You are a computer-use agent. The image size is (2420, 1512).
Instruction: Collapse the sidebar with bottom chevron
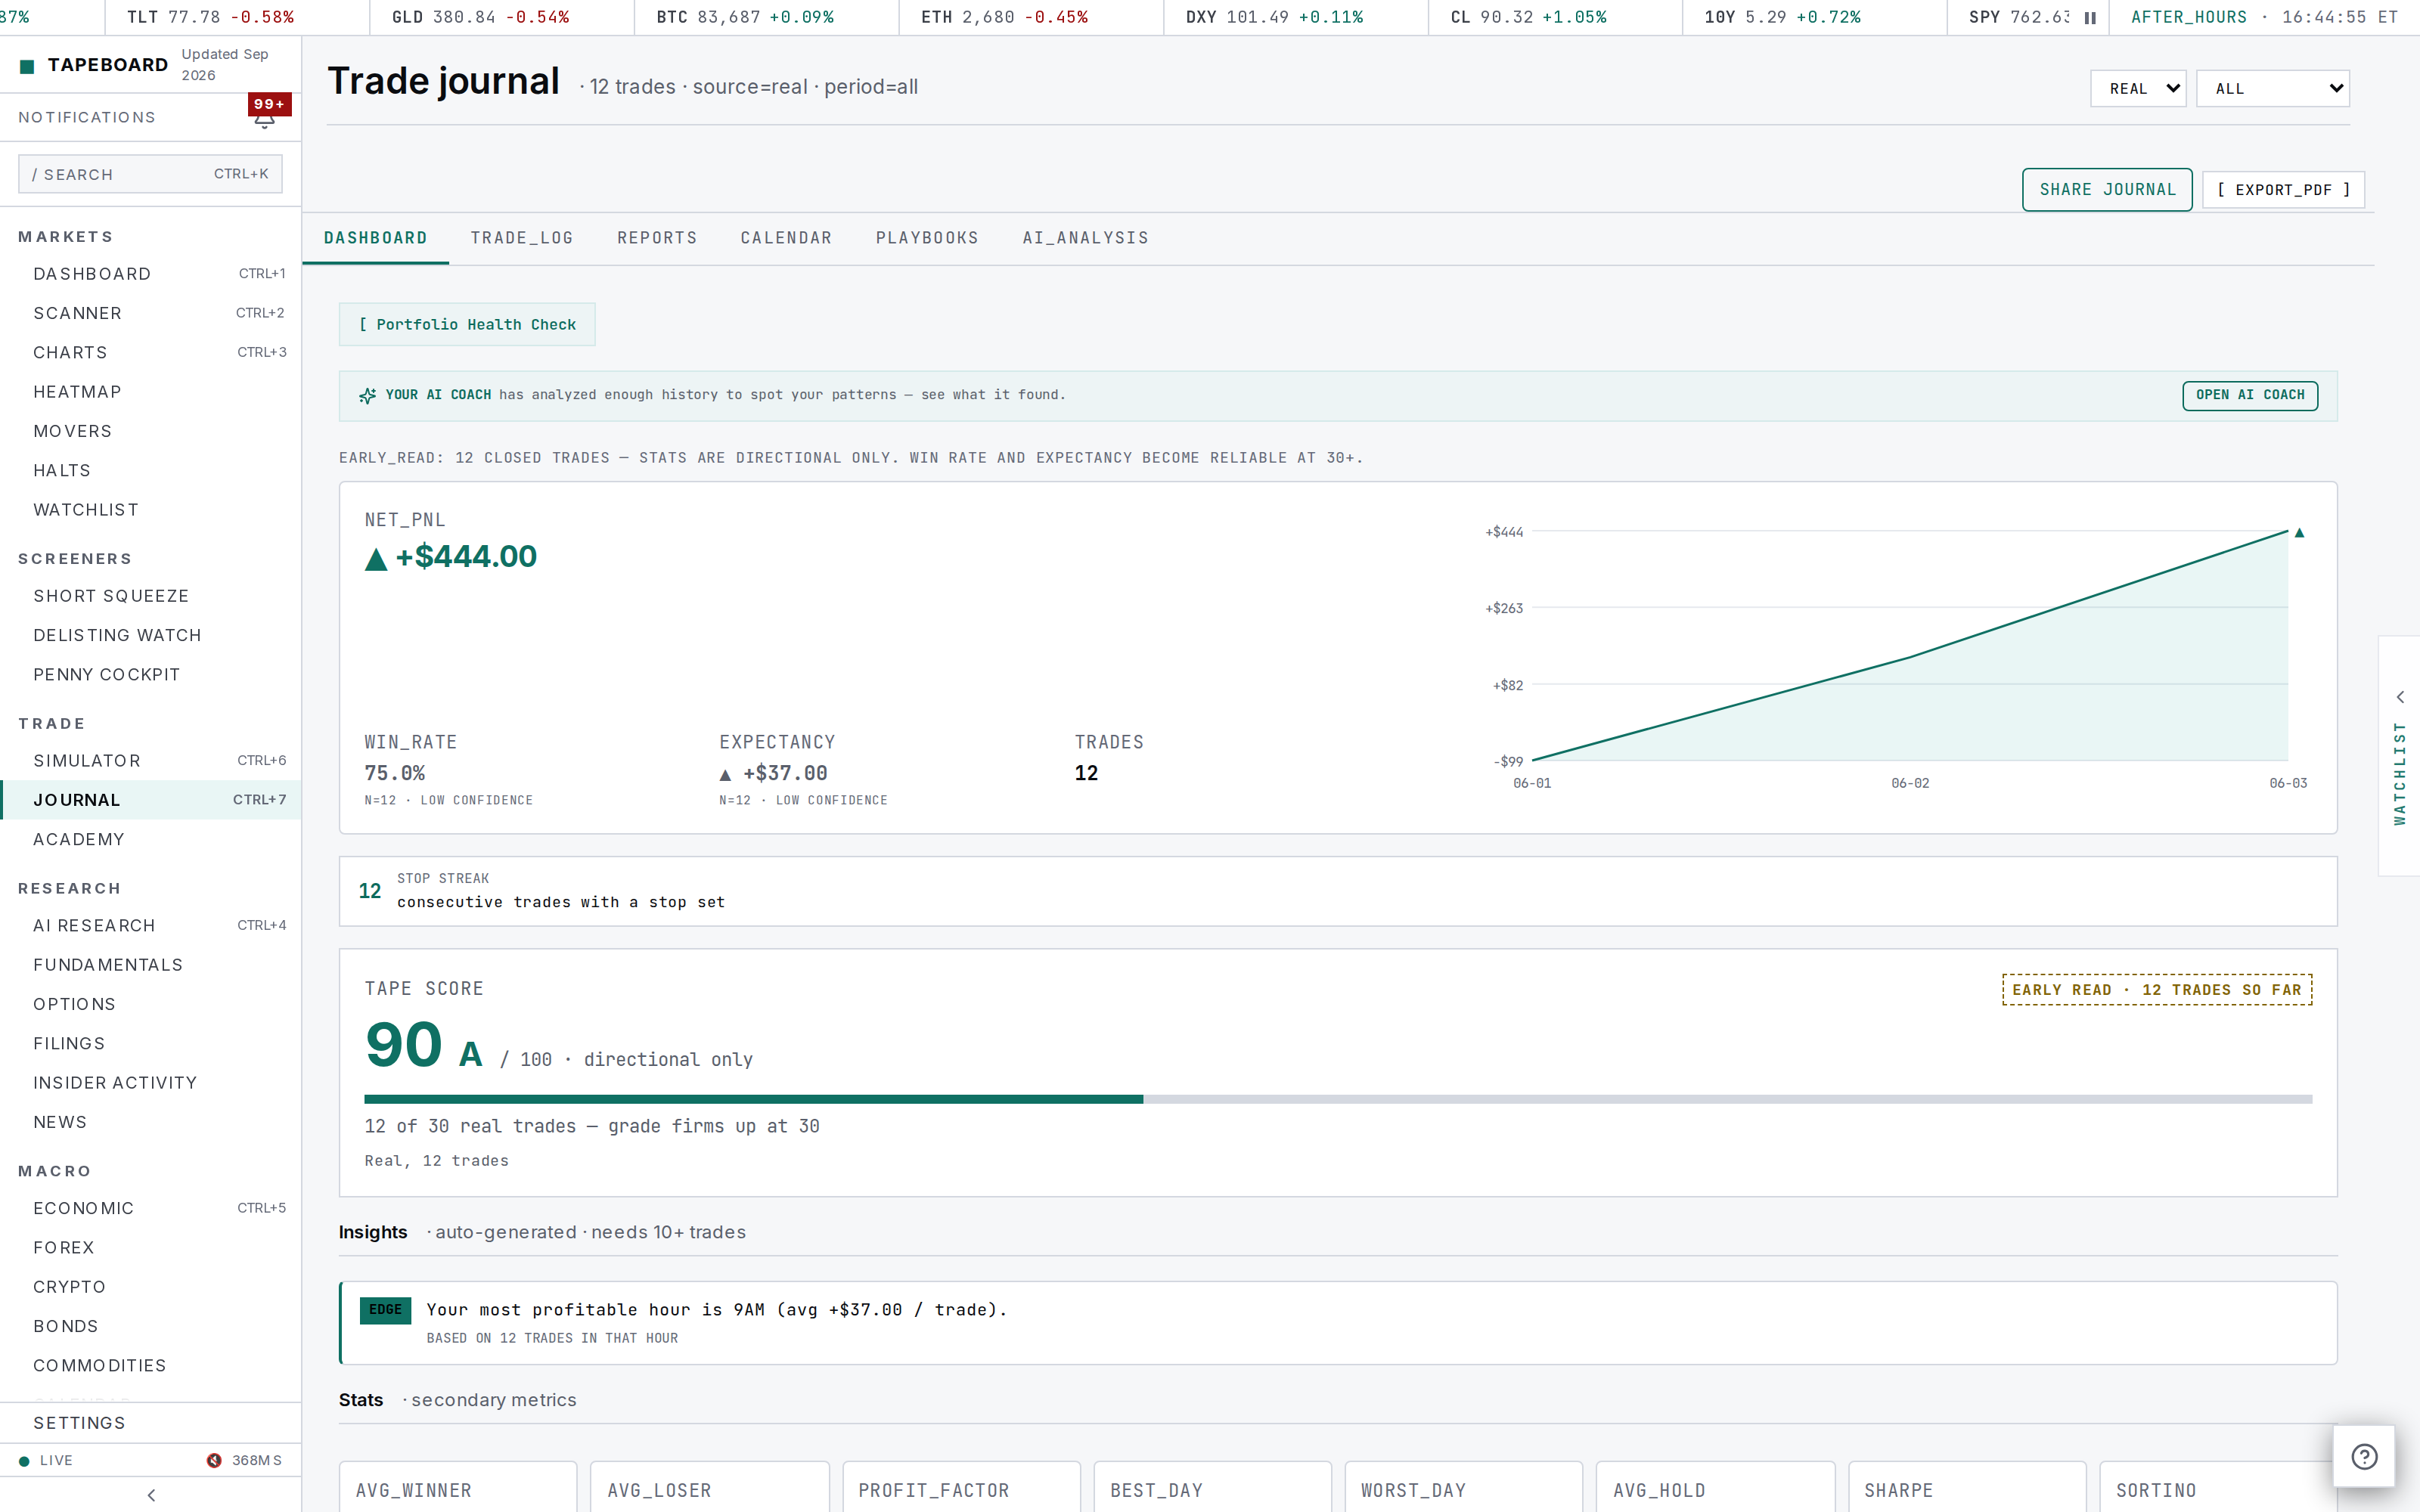tap(151, 1495)
